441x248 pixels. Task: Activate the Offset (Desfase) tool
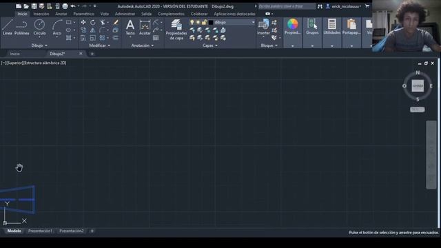coord(116,38)
